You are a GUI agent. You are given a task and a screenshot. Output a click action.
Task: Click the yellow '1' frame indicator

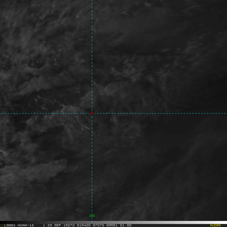coord(5,225)
